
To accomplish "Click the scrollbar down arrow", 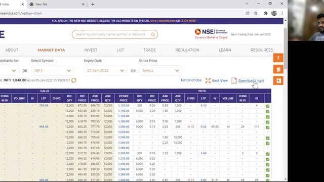I will 286,179.
